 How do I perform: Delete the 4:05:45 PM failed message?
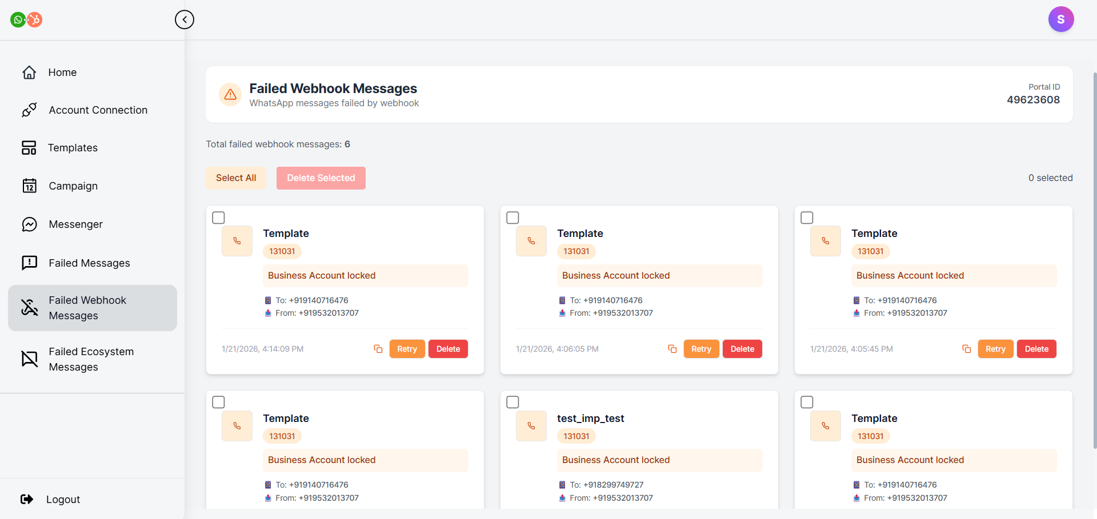pos(1036,349)
